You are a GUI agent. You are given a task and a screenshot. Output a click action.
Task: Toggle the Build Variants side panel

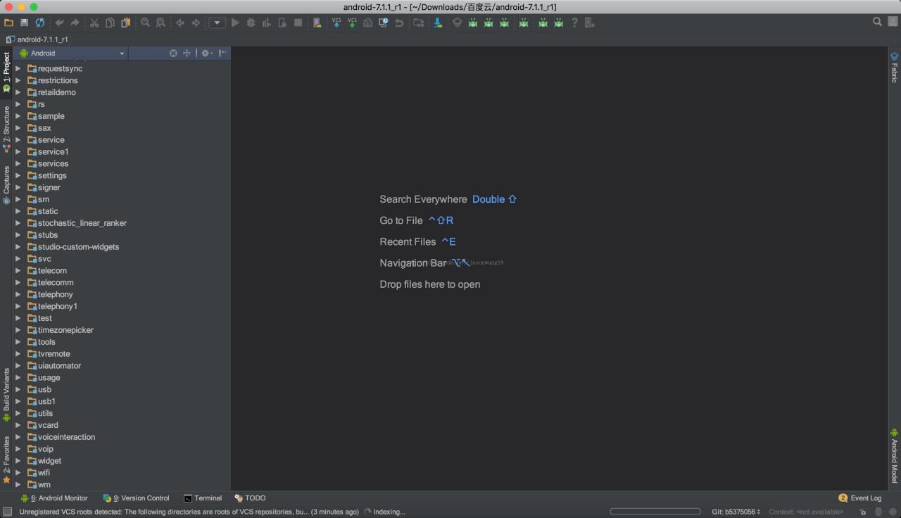coord(6,393)
